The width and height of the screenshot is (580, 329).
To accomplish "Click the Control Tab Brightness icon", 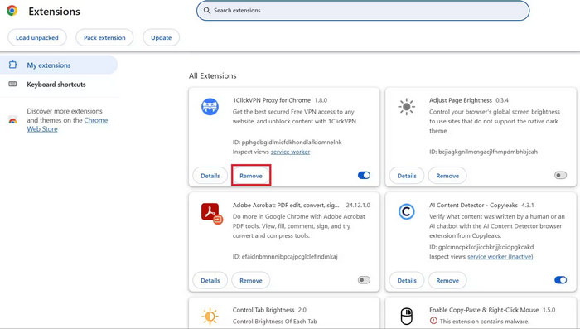I will (x=210, y=317).
